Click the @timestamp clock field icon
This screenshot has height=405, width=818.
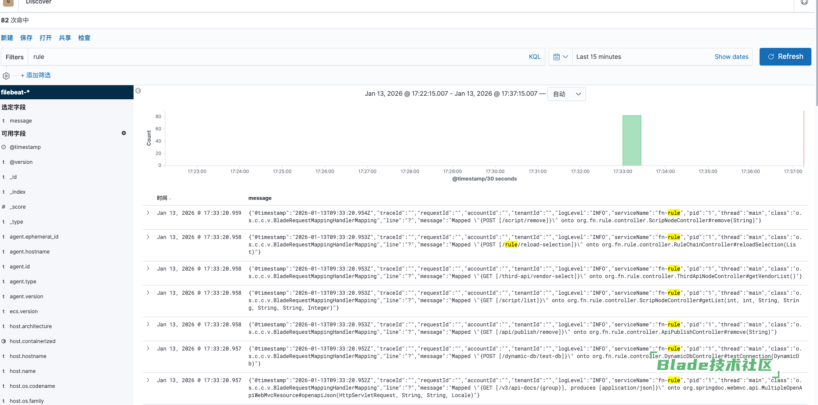[4, 147]
